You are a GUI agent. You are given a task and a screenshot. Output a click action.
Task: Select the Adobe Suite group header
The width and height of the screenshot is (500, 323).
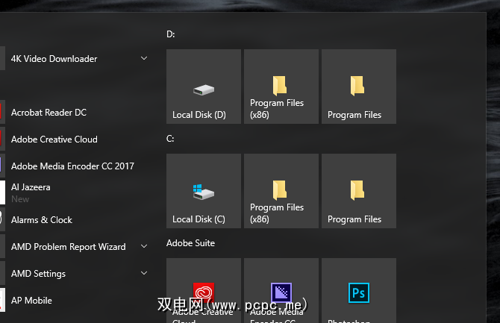pyautogui.click(x=190, y=243)
